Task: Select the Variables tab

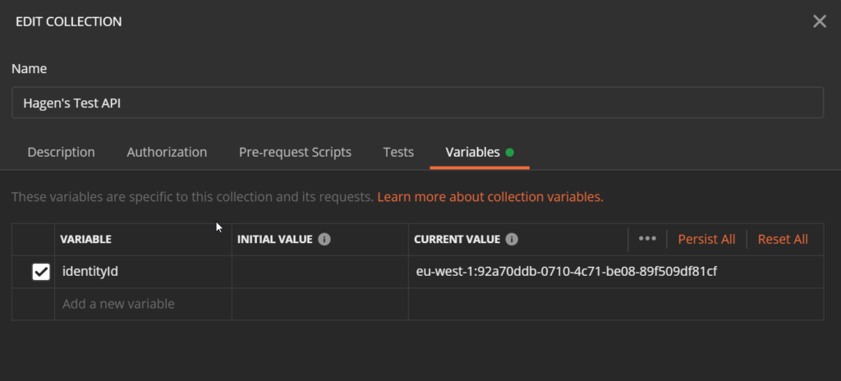Action: point(472,152)
